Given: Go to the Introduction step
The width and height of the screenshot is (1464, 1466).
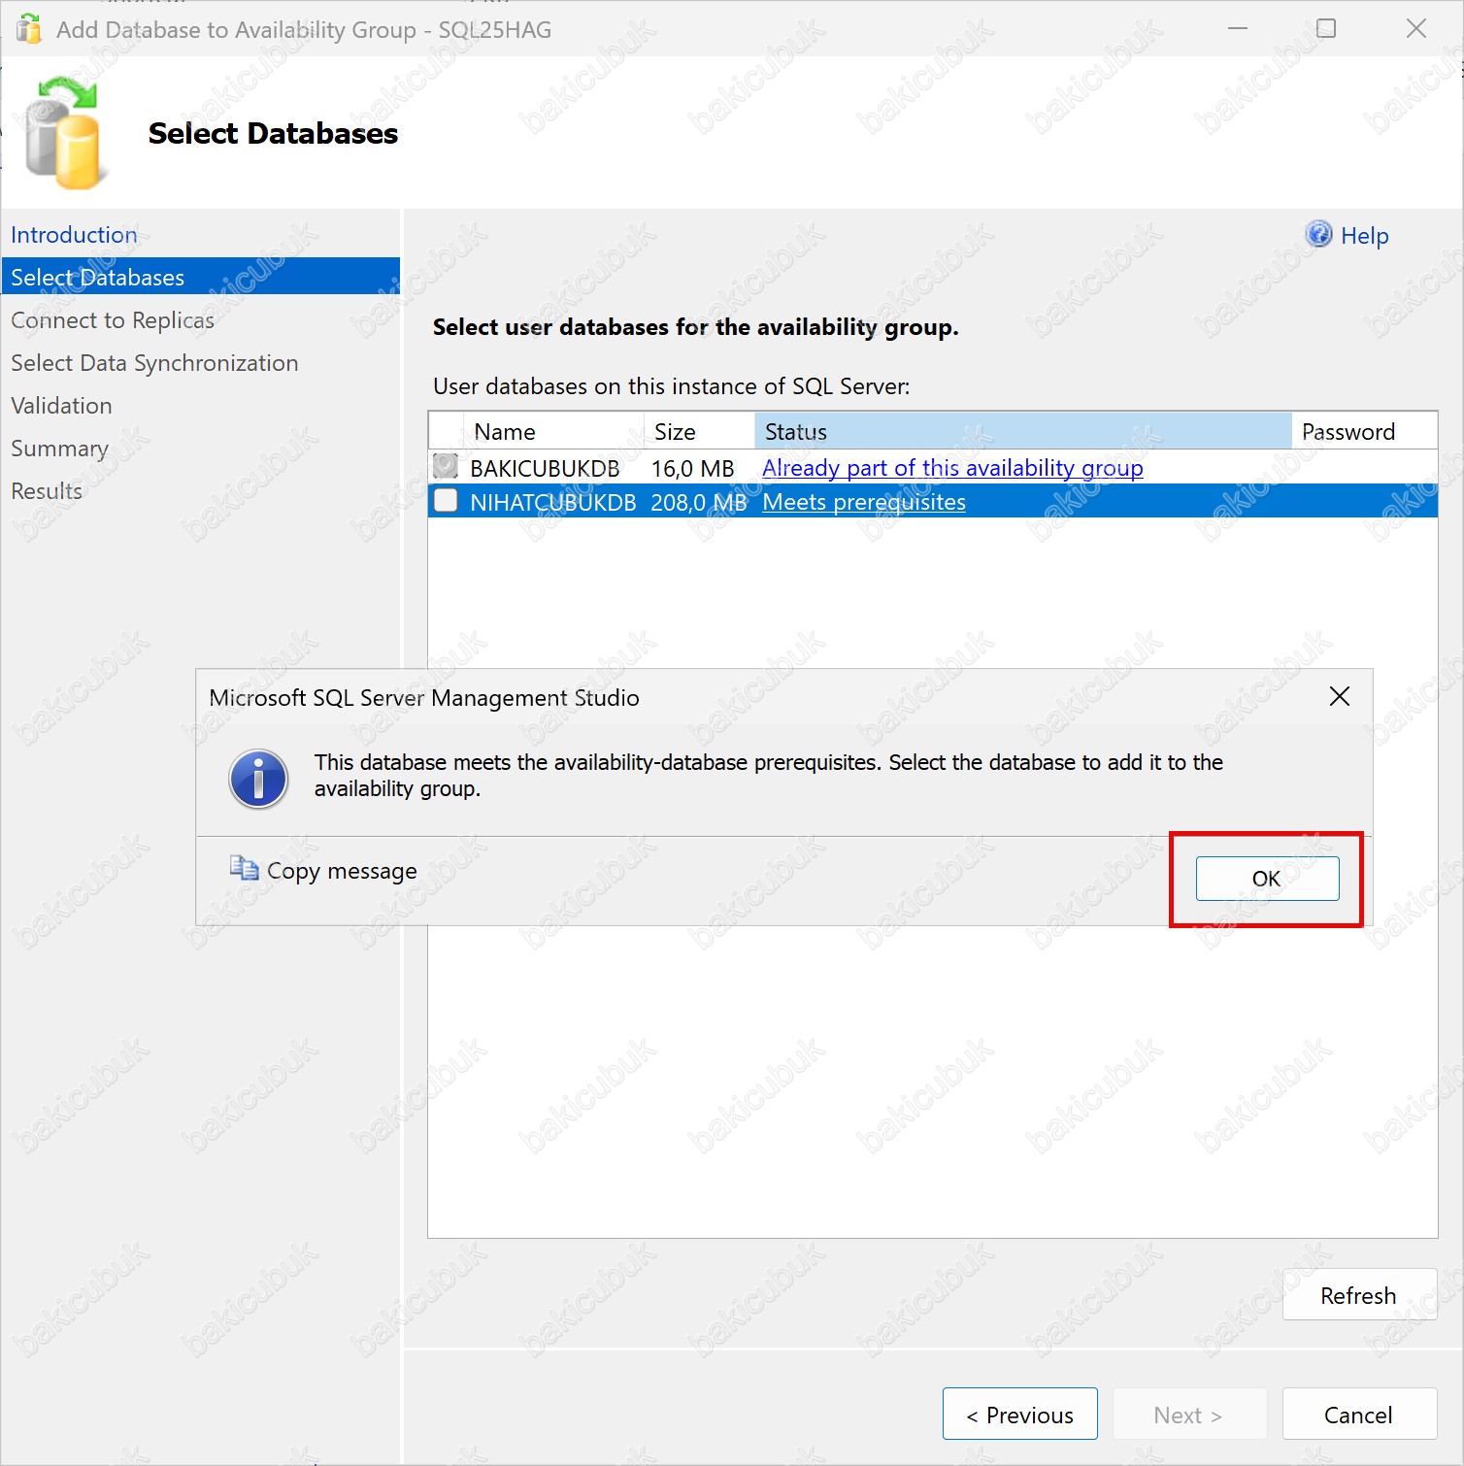Looking at the screenshot, I should pos(74,235).
